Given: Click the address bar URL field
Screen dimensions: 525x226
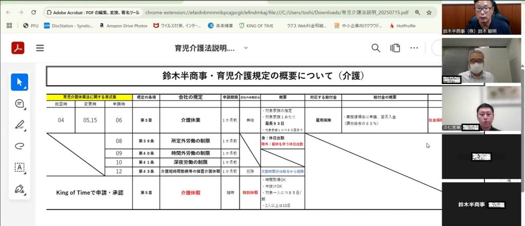Looking at the screenshot, I should 277,12.
